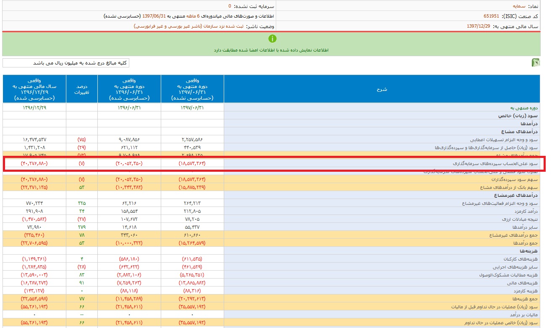Click the green info icon in banner

coord(272,39)
